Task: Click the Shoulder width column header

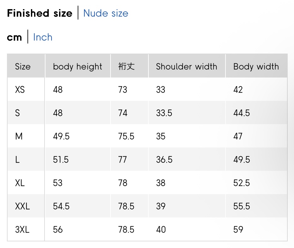Action: [186, 66]
